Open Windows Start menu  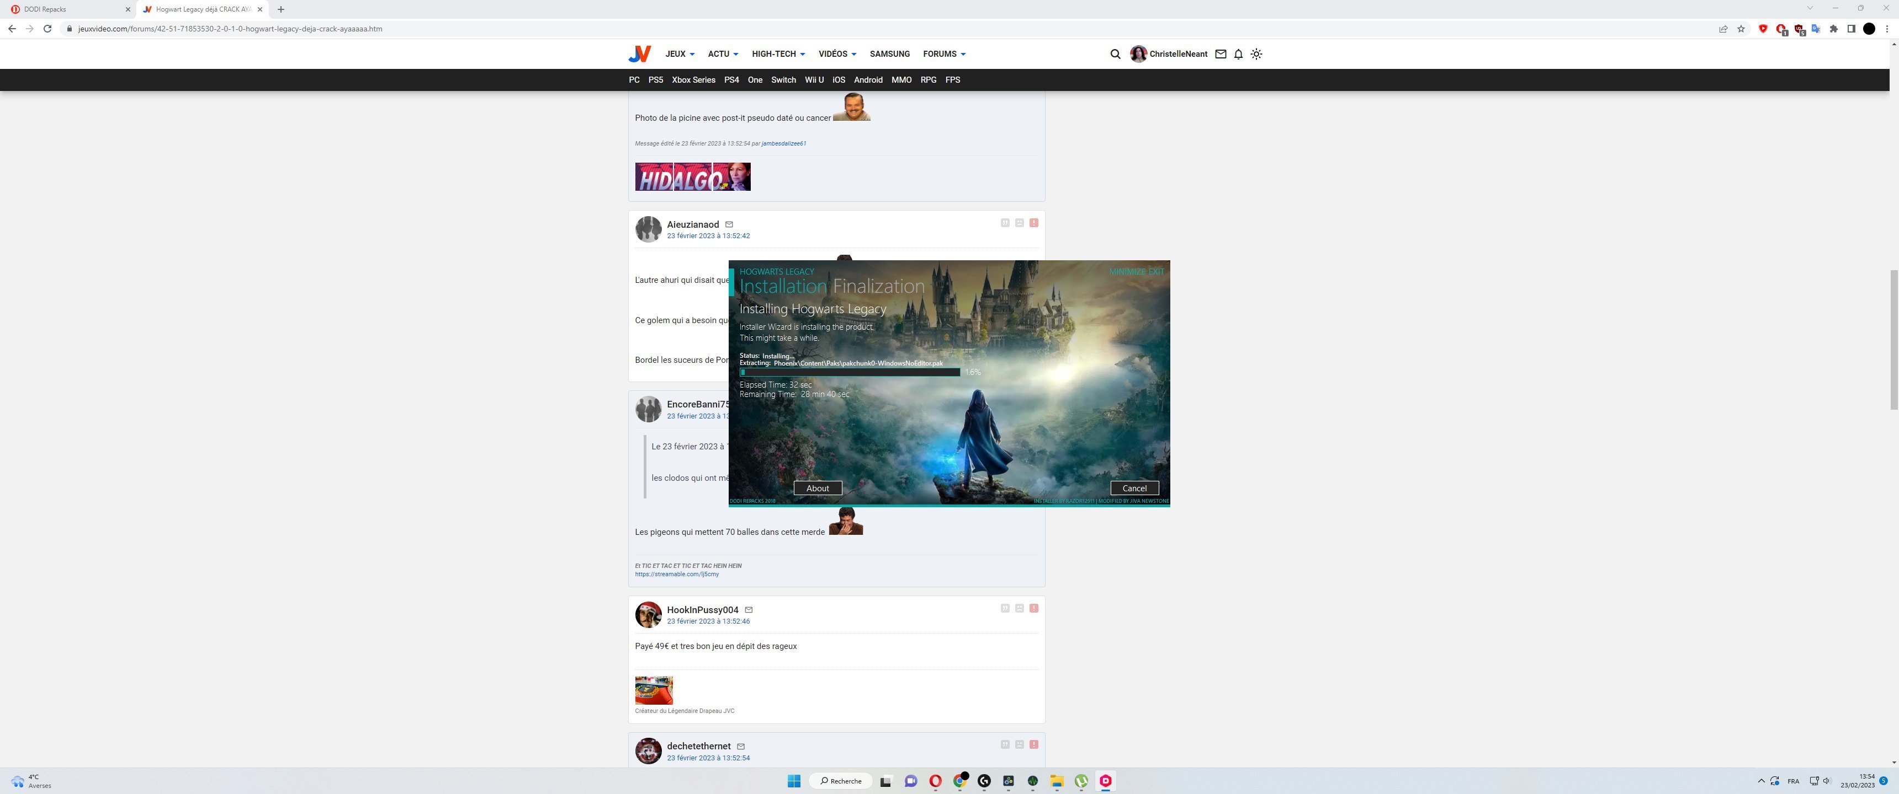pos(793,781)
